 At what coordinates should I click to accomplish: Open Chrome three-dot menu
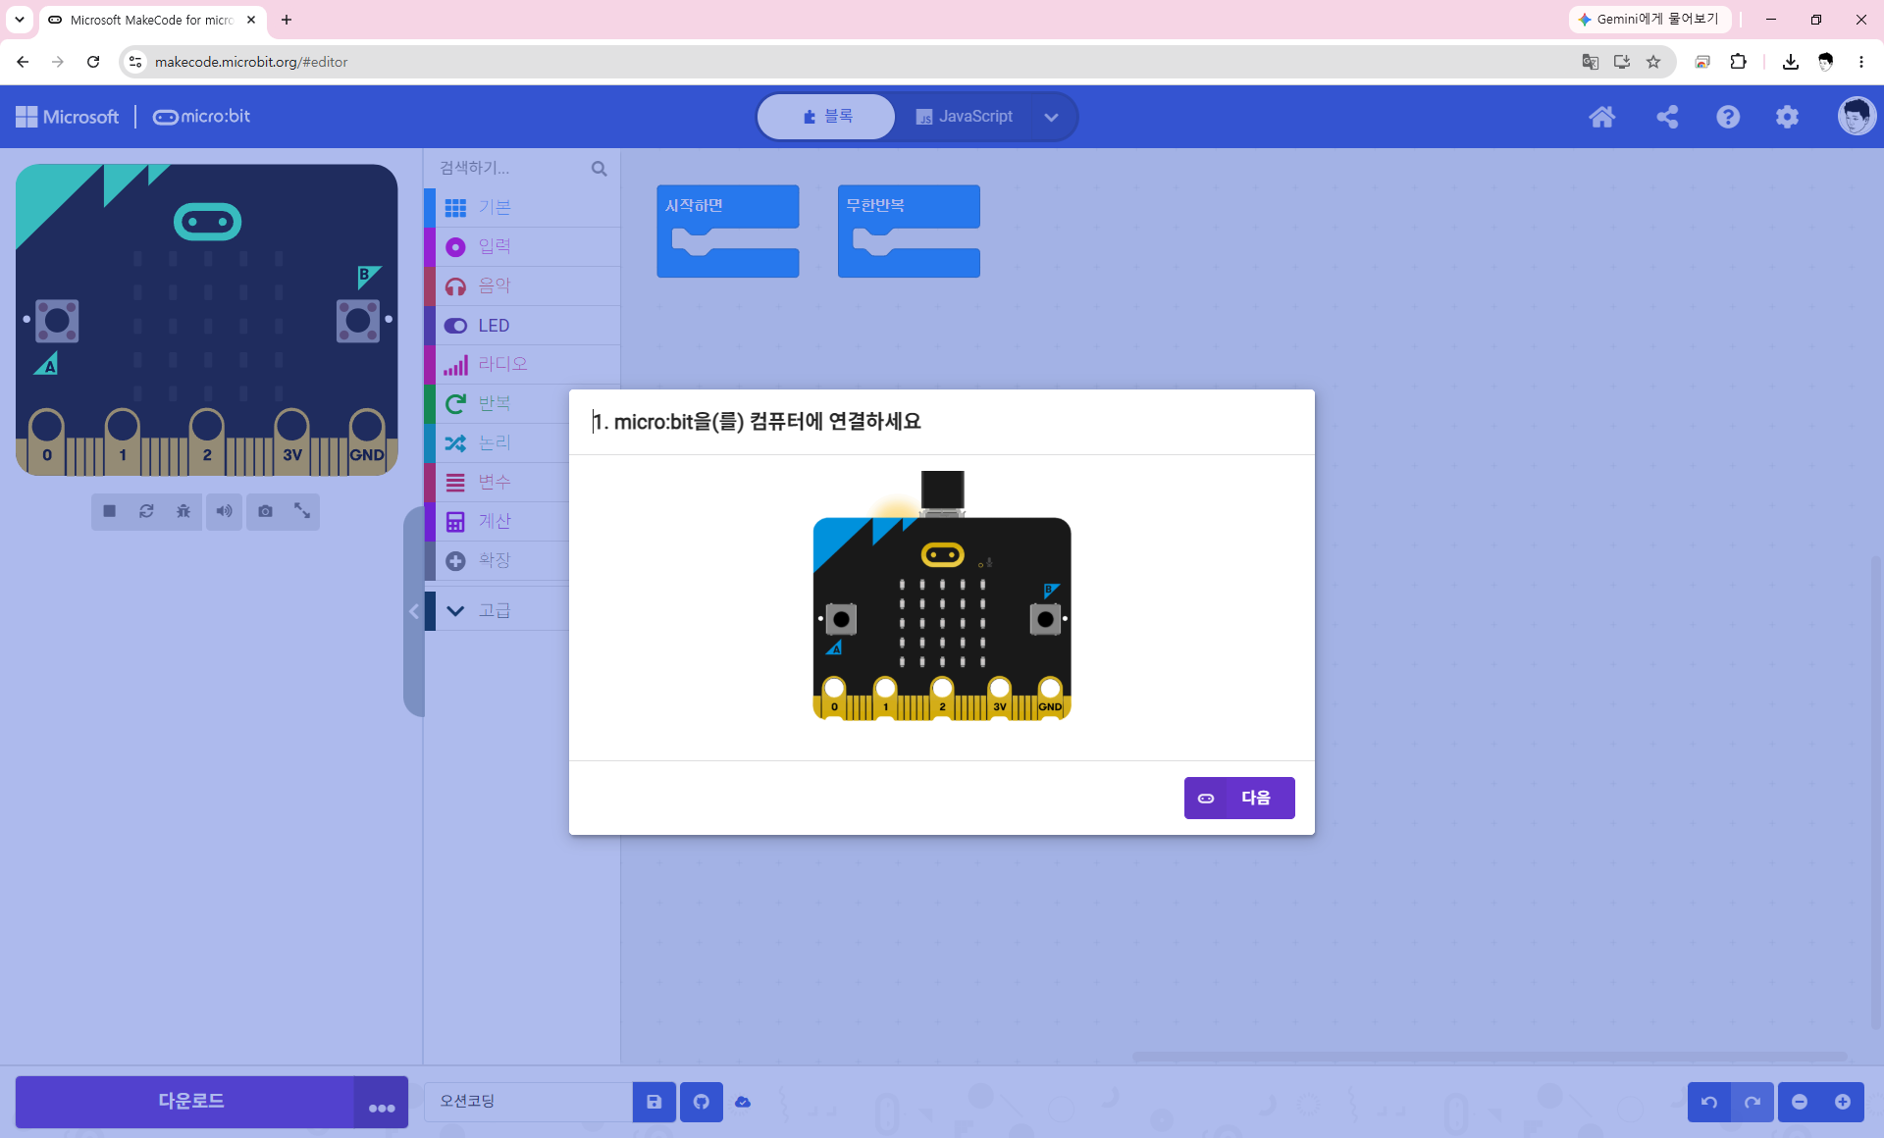click(1861, 62)
